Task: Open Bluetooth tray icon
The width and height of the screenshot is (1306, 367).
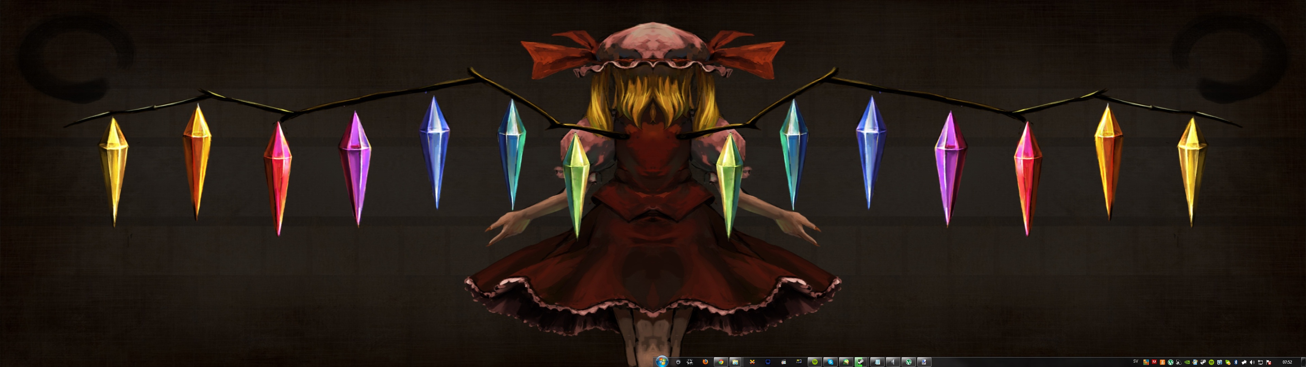Action: click(x=1236, y=363)
